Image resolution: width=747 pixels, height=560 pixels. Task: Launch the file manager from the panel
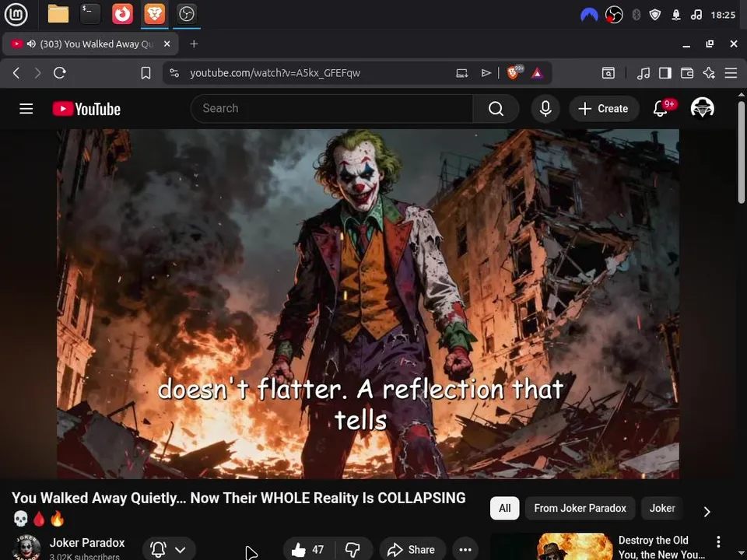[x=58, y=14]
